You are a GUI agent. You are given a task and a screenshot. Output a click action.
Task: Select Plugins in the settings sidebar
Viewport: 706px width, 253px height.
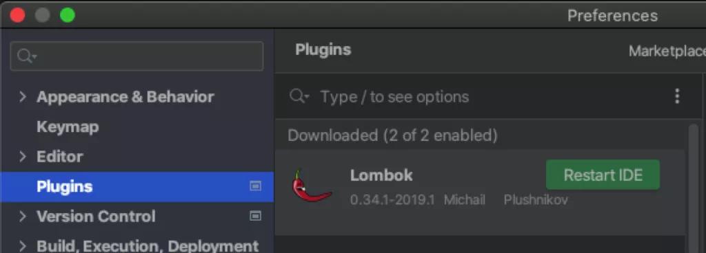[137, 186]
